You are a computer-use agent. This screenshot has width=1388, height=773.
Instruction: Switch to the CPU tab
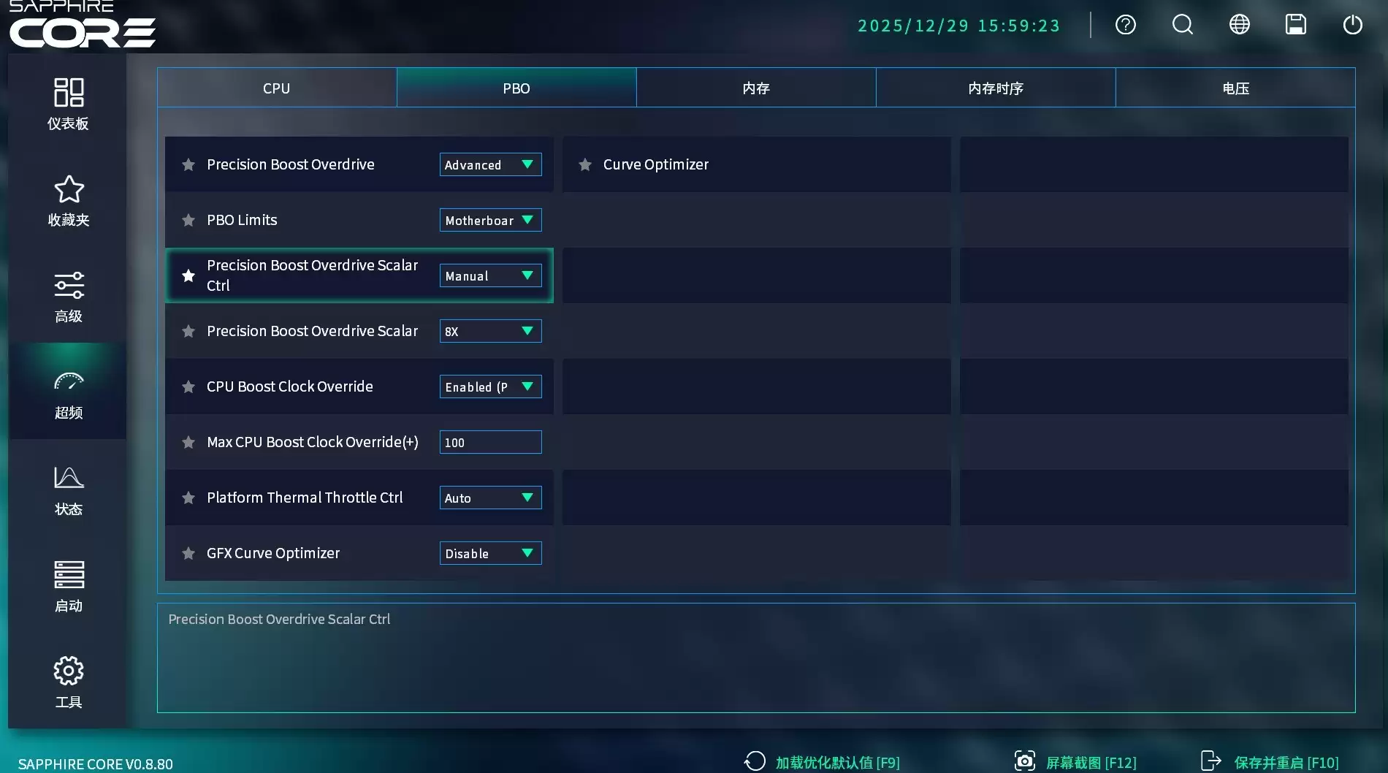tap(276, 87)
